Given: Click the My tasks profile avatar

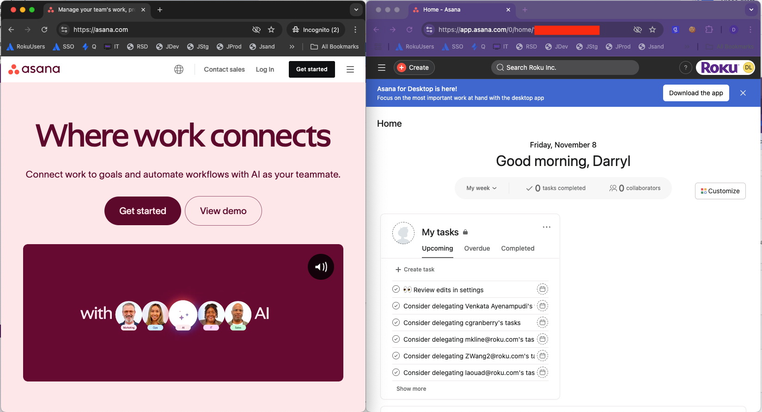Looking at the screenshot, I should [x=403, y=233].
